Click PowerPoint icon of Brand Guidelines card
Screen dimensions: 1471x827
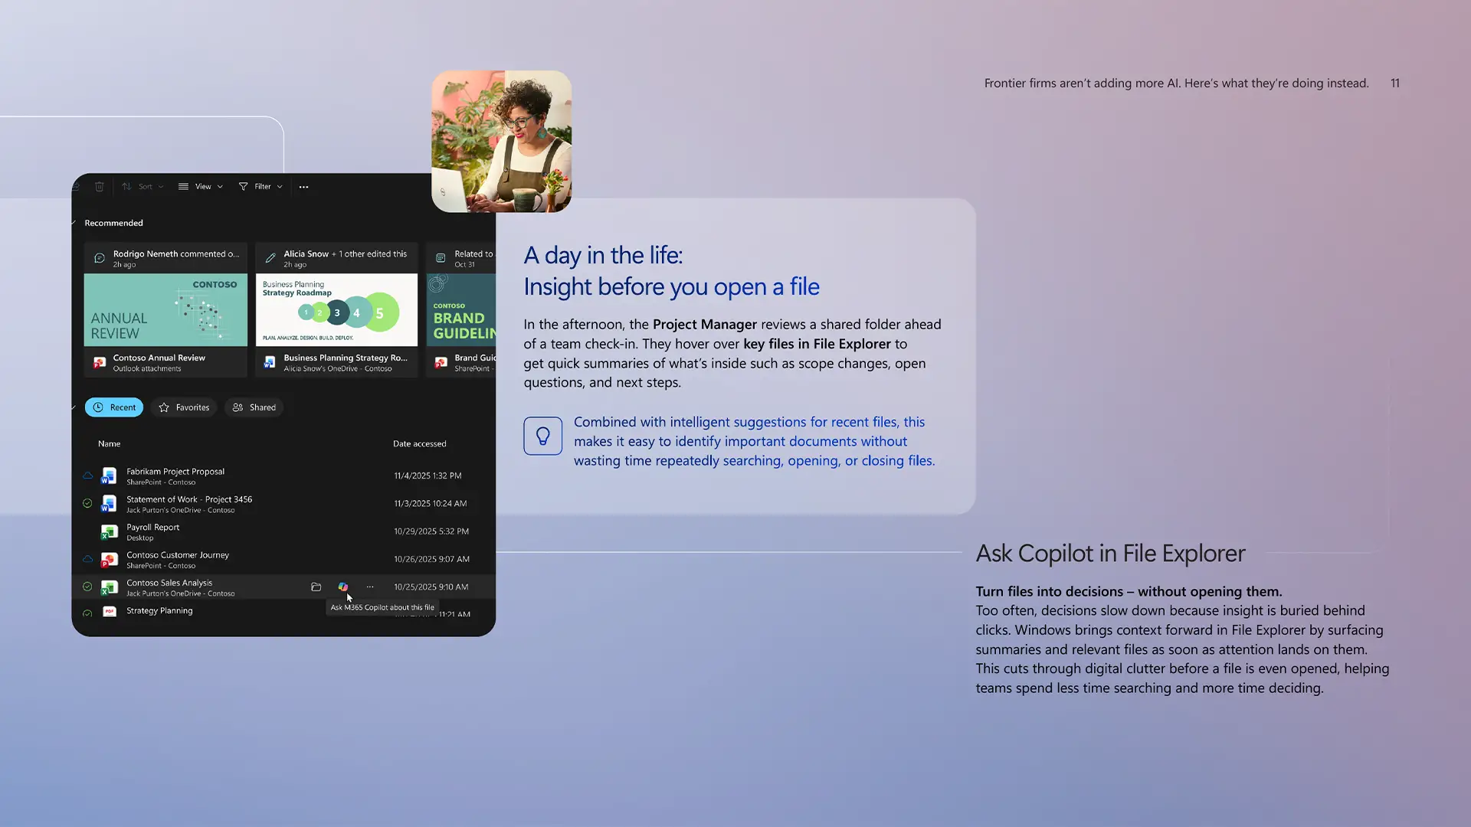click(x=441, y=362)
